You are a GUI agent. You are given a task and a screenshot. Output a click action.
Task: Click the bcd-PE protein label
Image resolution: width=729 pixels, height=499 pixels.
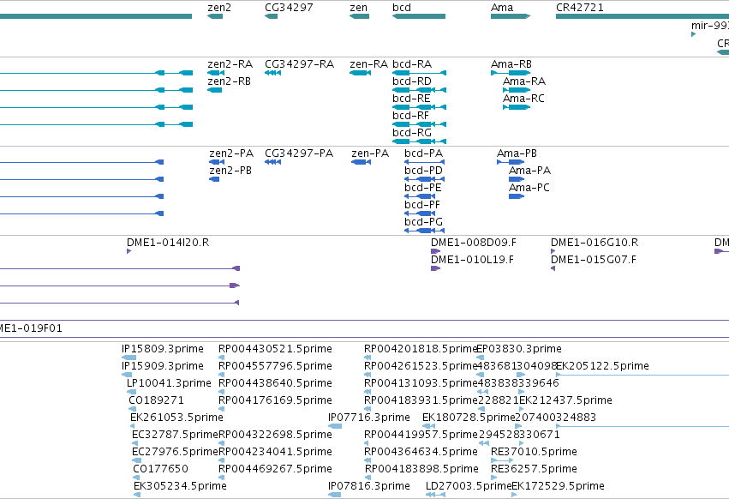423,188
